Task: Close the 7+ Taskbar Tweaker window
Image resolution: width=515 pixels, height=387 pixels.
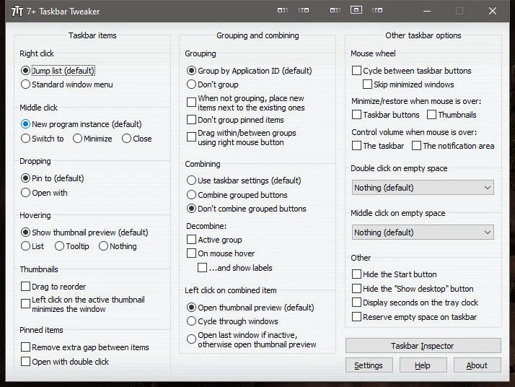Action: (x=493, y=11)
